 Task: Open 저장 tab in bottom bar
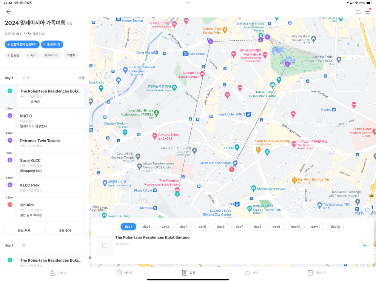(251, 273)
